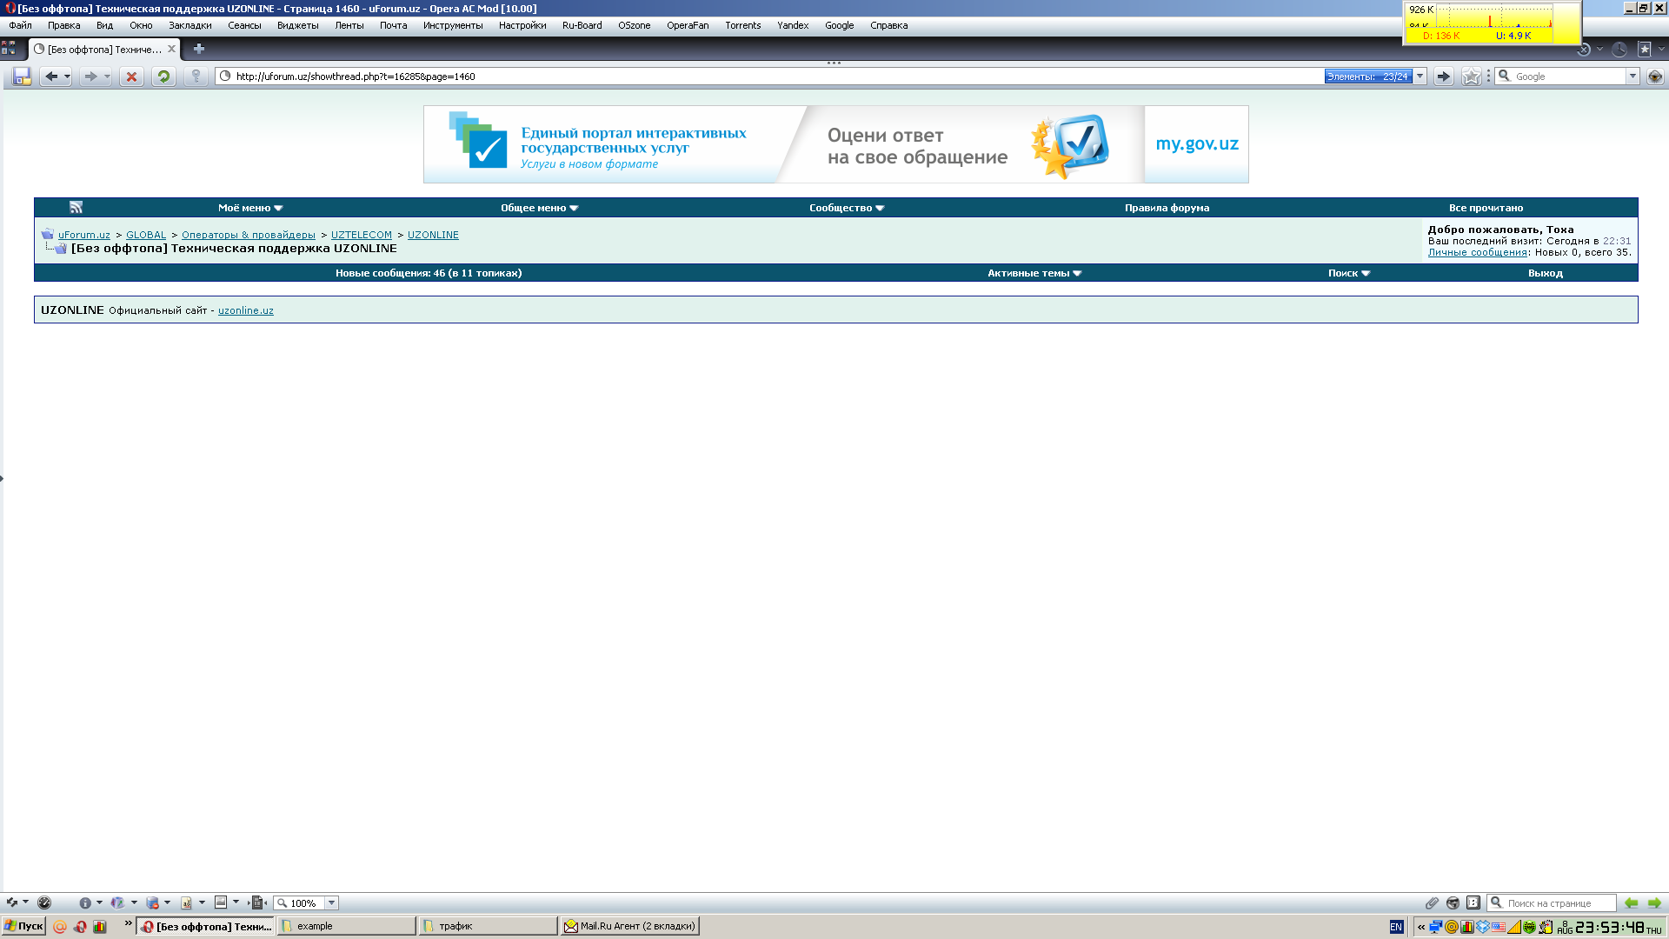Viewport: 1669px width, 939px height.
Task: Open Виджеты menu
Action: [298, 25]
